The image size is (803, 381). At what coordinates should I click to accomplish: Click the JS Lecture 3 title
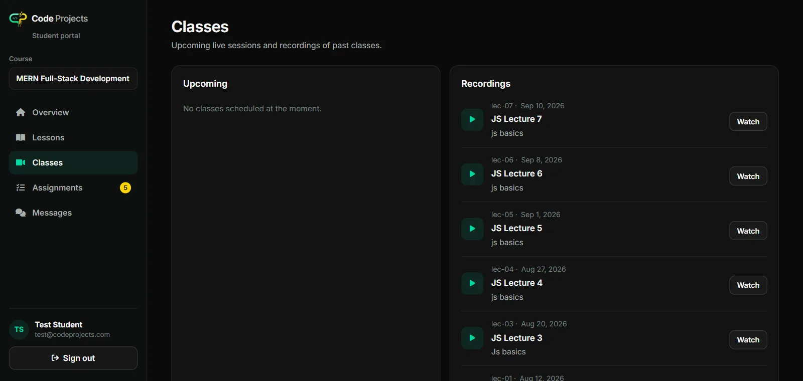tap(516, 338)
